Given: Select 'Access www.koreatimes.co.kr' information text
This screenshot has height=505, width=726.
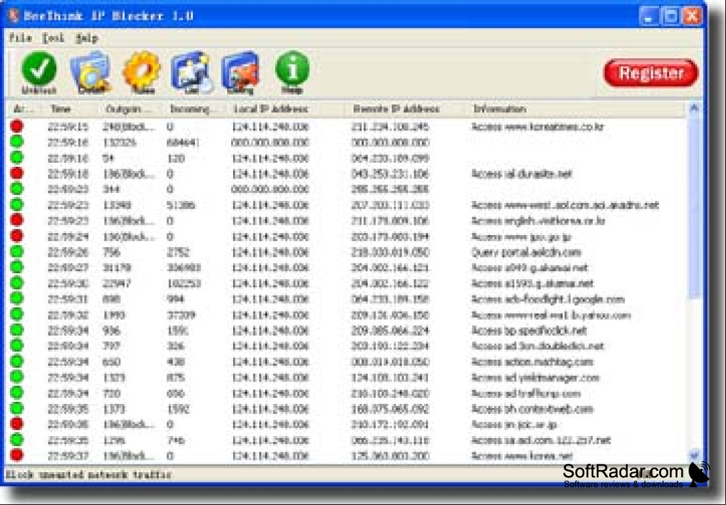Looking at the screenshot, I should tap(538, 127).
